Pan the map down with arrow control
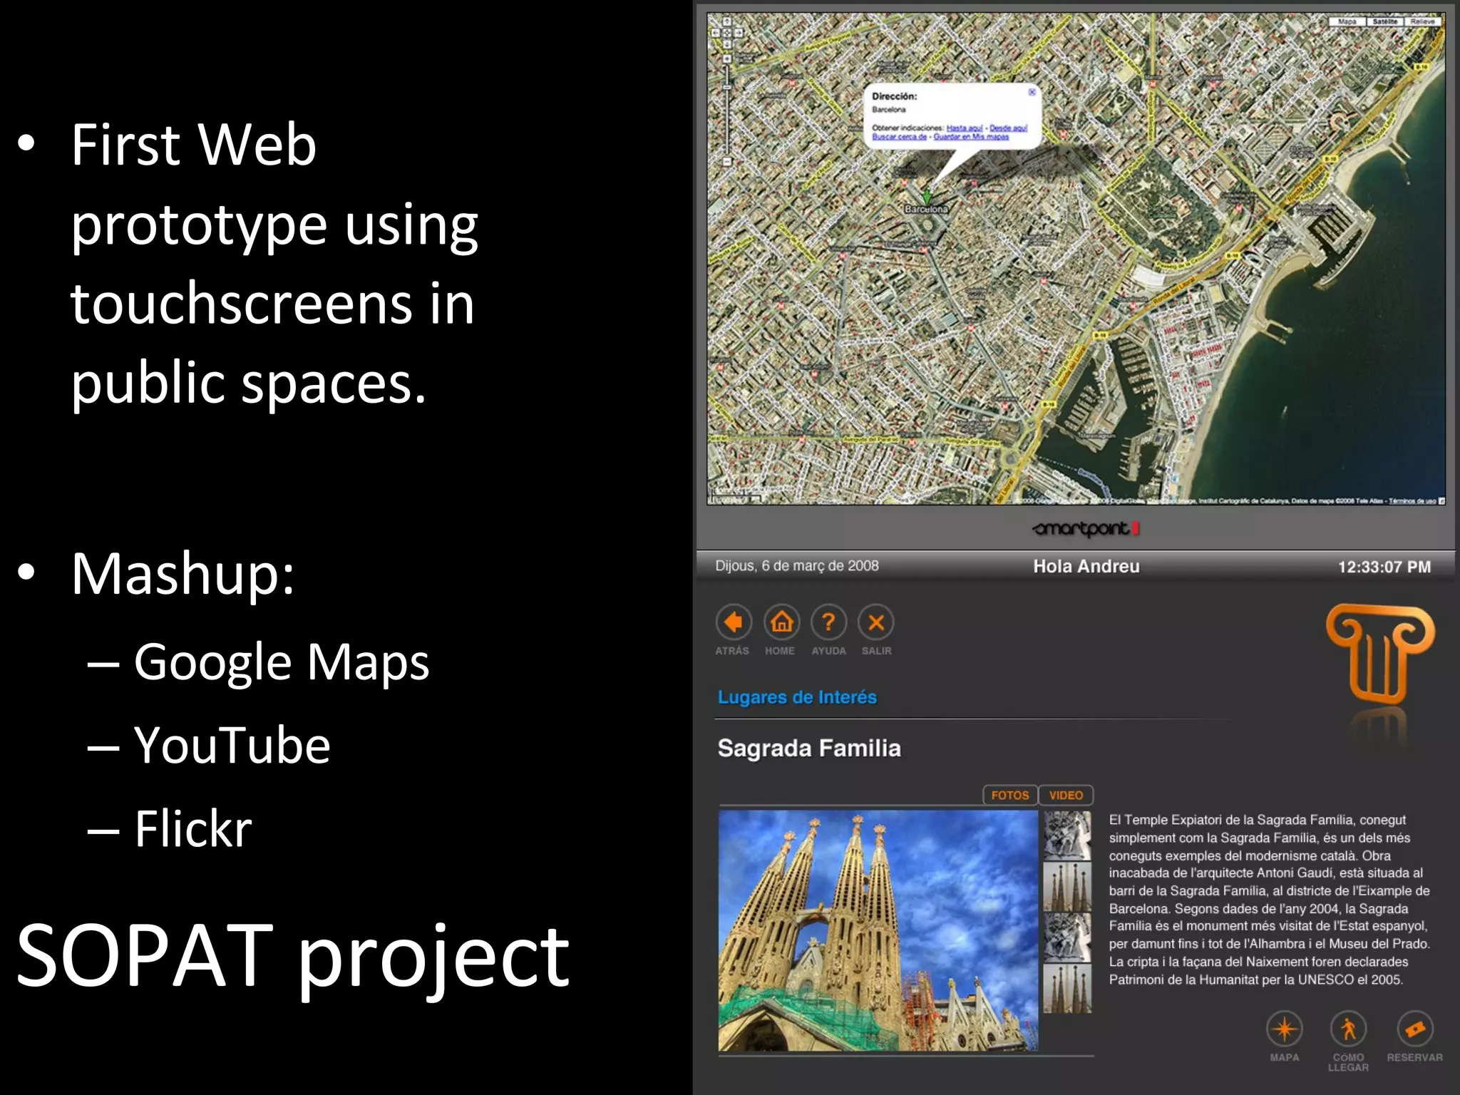Screen dimensions: 1460x1095 (727, 44)
